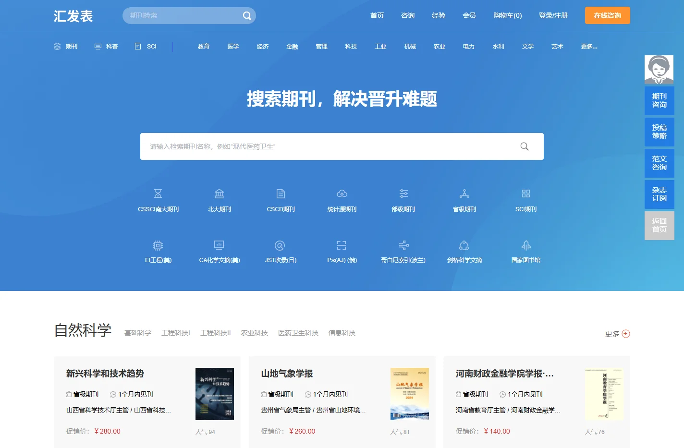Click the main search magnifier icon

(525, 146)
